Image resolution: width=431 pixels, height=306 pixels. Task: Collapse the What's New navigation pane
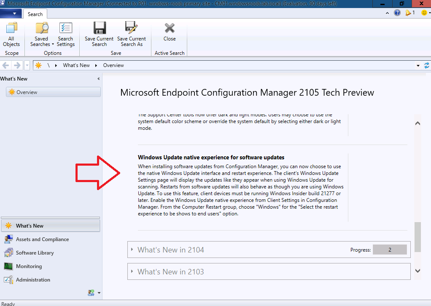point(98,79)
